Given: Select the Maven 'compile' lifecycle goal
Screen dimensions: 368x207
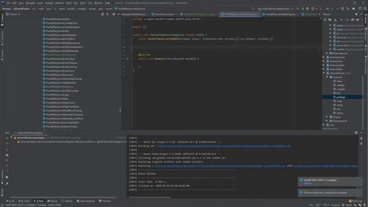Looking at the screenshot, I should pos(339,89).
